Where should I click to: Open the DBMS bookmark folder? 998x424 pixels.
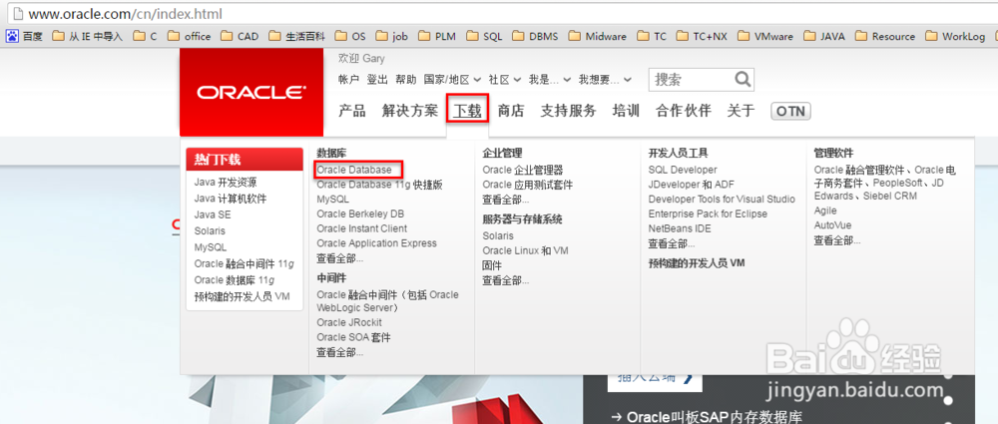click(x=535, y=36)
